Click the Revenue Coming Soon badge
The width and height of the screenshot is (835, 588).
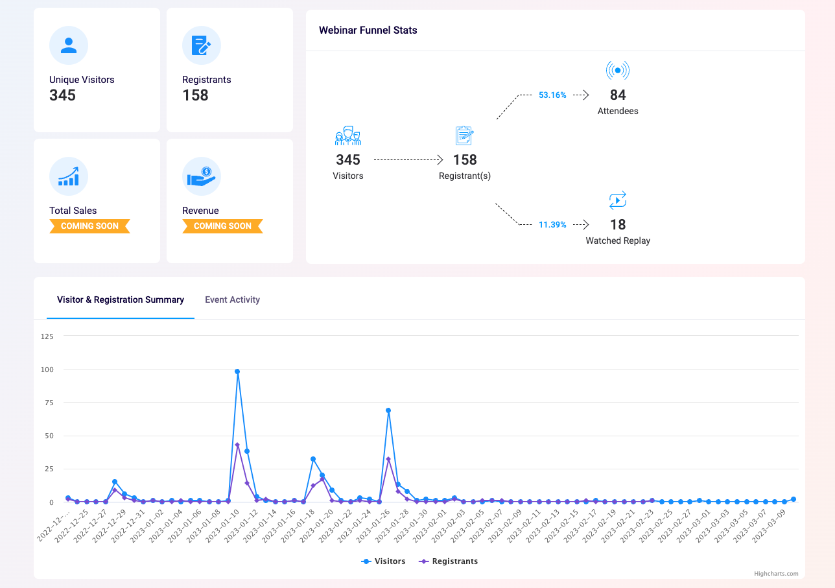pyautogui.click(x=222, y=226)
